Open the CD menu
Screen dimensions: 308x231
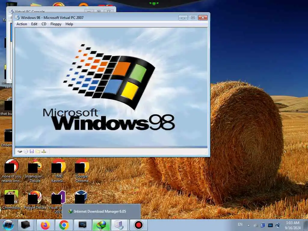click(44, 24)
